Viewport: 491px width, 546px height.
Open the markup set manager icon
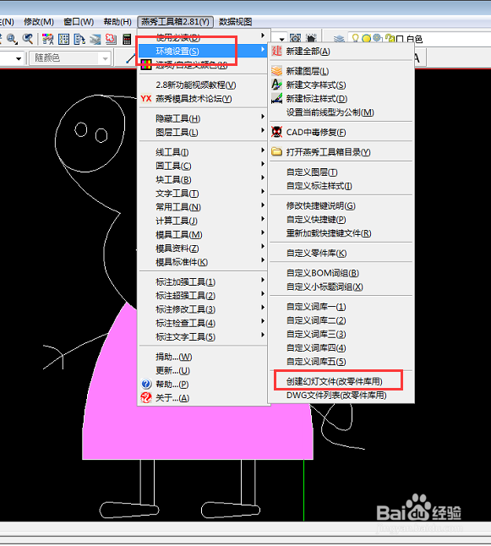(111, 39)
